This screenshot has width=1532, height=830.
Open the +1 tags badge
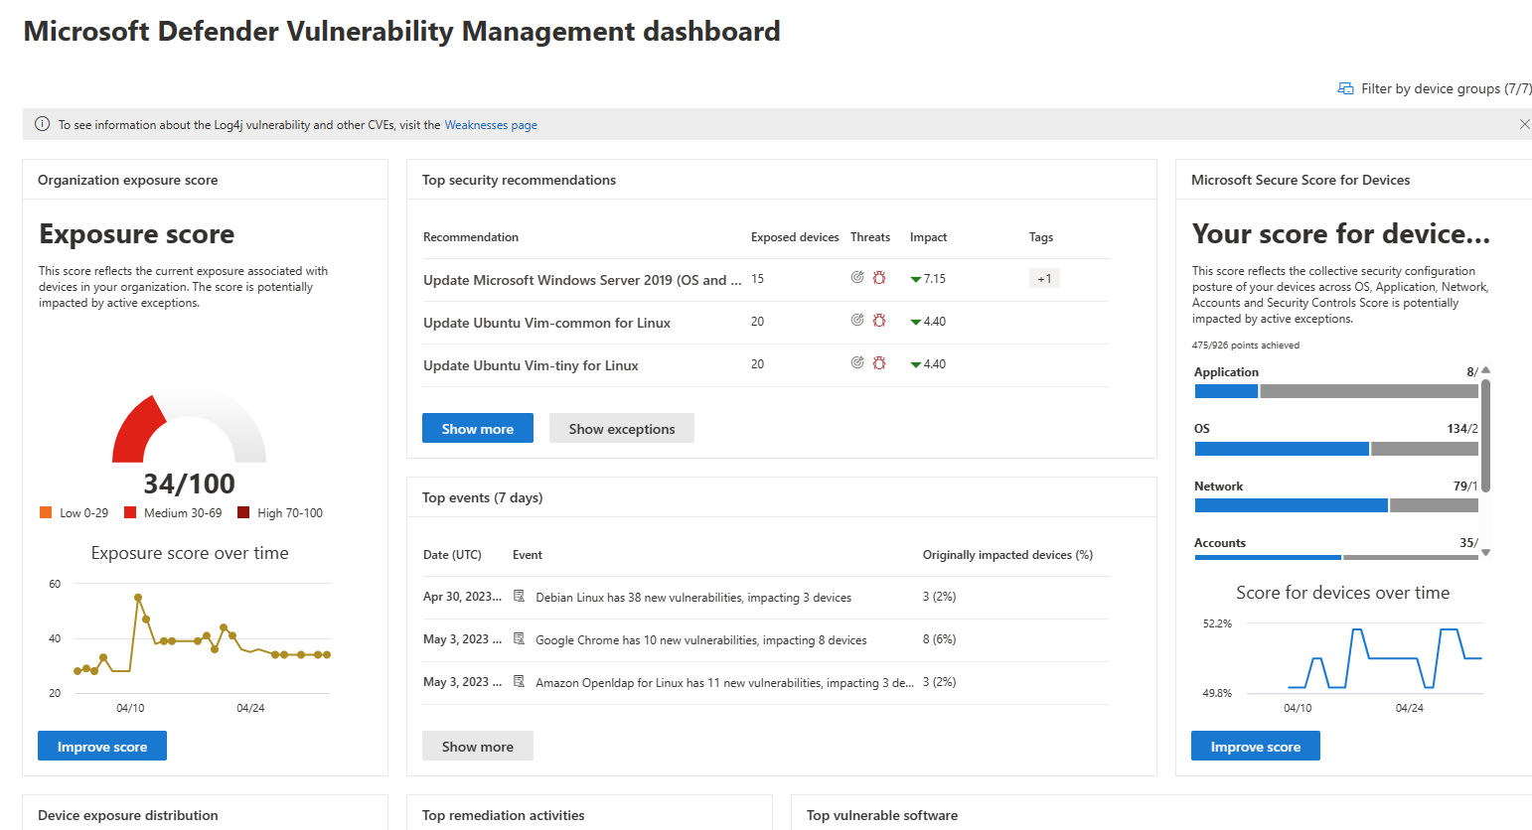click(1044, 279)
